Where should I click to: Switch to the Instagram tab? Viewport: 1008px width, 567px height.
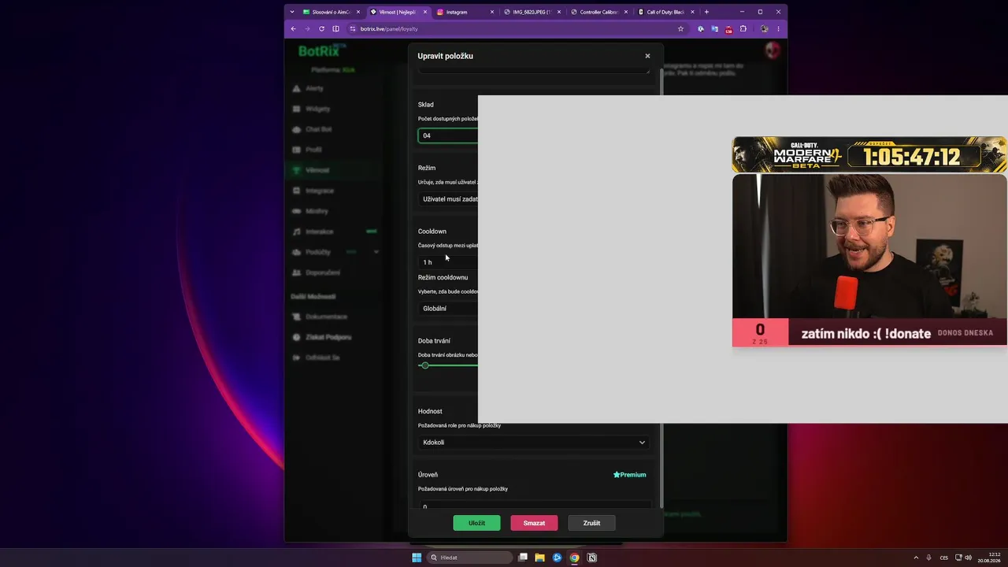click(x=464, y=12)
